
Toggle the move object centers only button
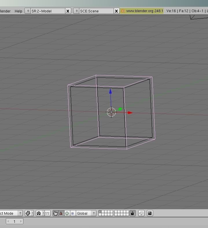click(47, 213)
